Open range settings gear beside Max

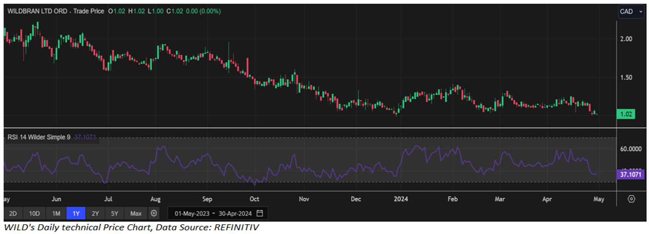tap(154, 214)
